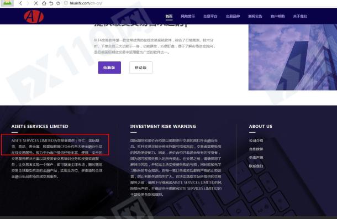Screen dimensions: 337x219
Task: Click the red AI site logo
Action: click(34, 17)
